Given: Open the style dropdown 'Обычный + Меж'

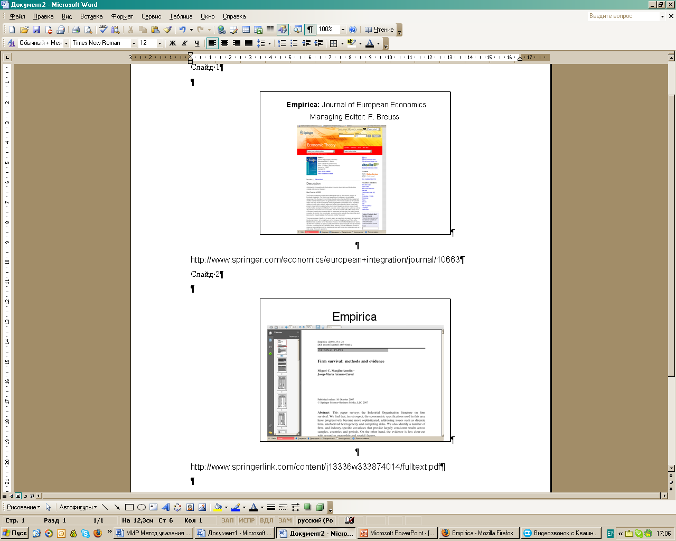Looking at the screenshot, I should [66, 43].
